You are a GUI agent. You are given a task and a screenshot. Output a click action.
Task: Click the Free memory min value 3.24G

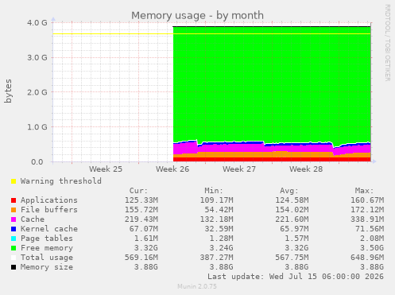221,248
